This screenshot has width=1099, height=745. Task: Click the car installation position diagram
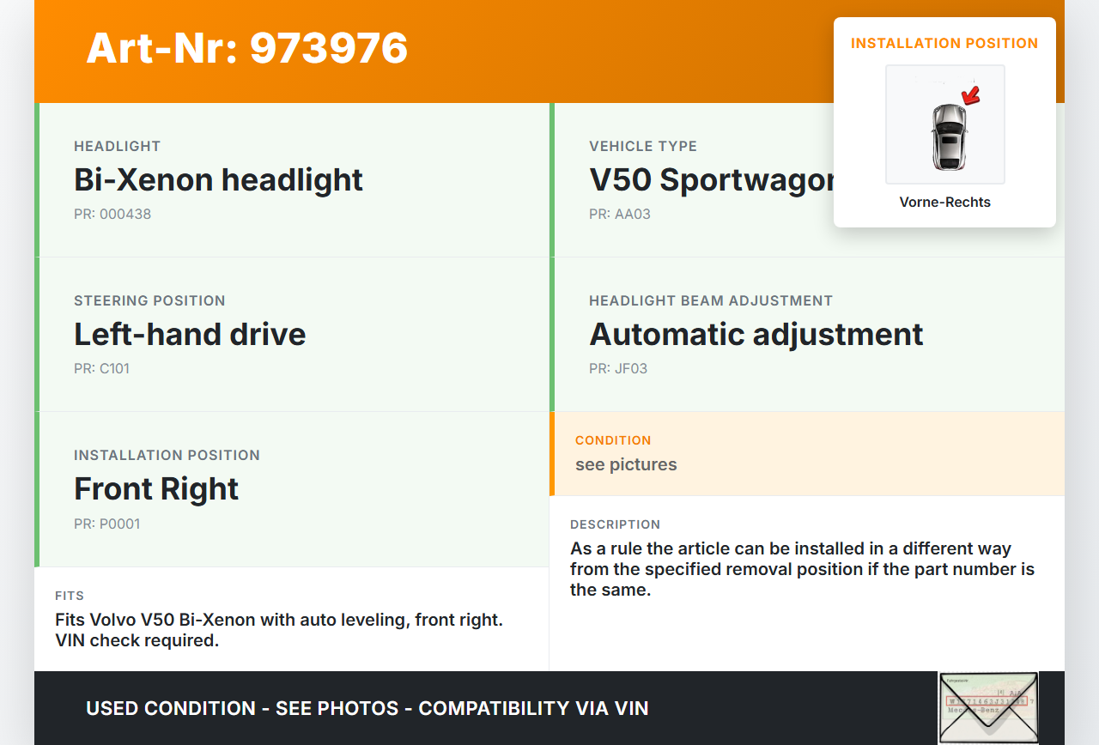coord(945,124)
